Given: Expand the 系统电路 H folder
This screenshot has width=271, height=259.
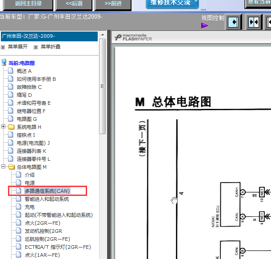Looking at the screenshot, I should tap(3, 127).
